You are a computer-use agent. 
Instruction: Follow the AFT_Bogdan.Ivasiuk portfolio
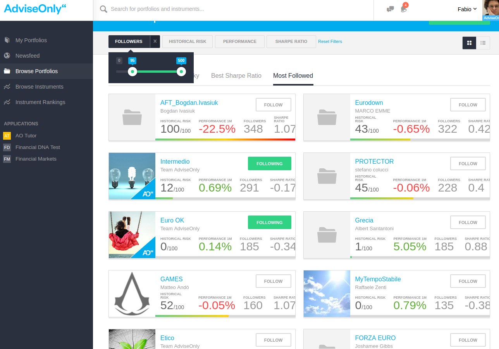tap(274, 105)
